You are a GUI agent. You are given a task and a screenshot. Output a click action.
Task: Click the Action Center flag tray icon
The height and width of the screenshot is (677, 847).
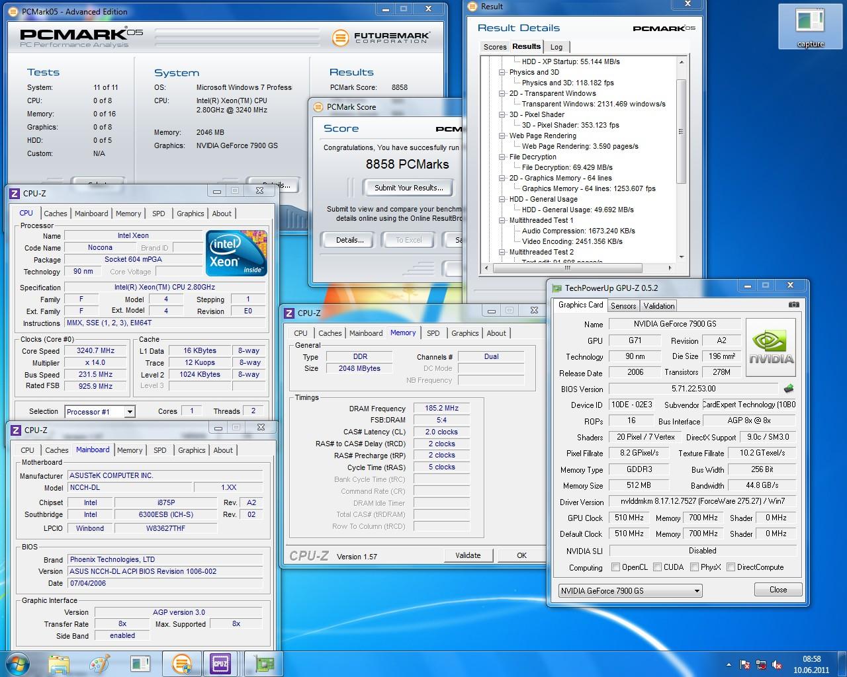tap(746, 664)
